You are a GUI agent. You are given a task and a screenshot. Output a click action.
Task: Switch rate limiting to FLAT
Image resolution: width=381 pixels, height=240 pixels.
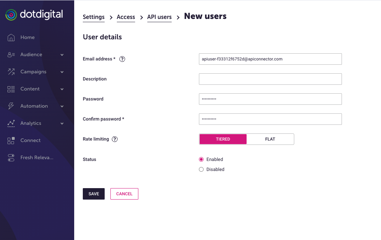(270, 139)
